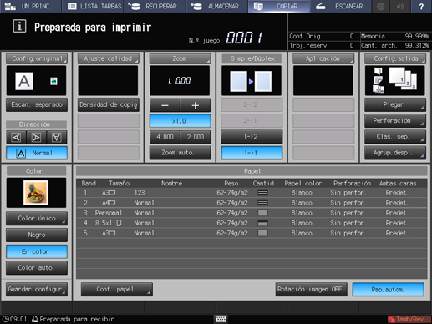
Task: Switch to the ESCANEAR tab
Action: pyautogui.click(x=341, y=6)
